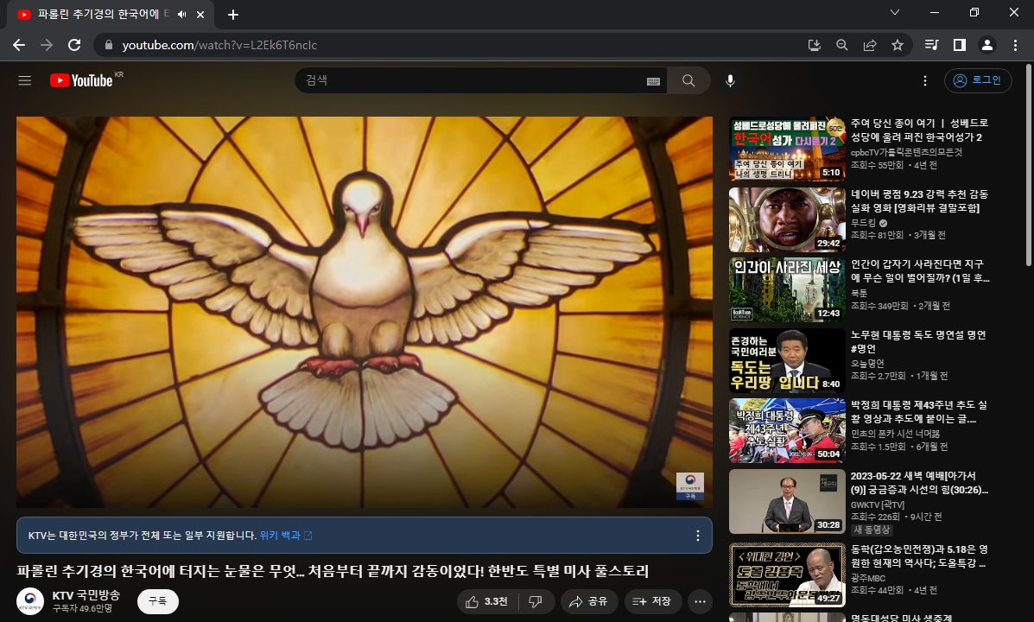Open the 위키 백과 link
The height and width of the screenshot is (622, 1034).
[x=286, y=536]
